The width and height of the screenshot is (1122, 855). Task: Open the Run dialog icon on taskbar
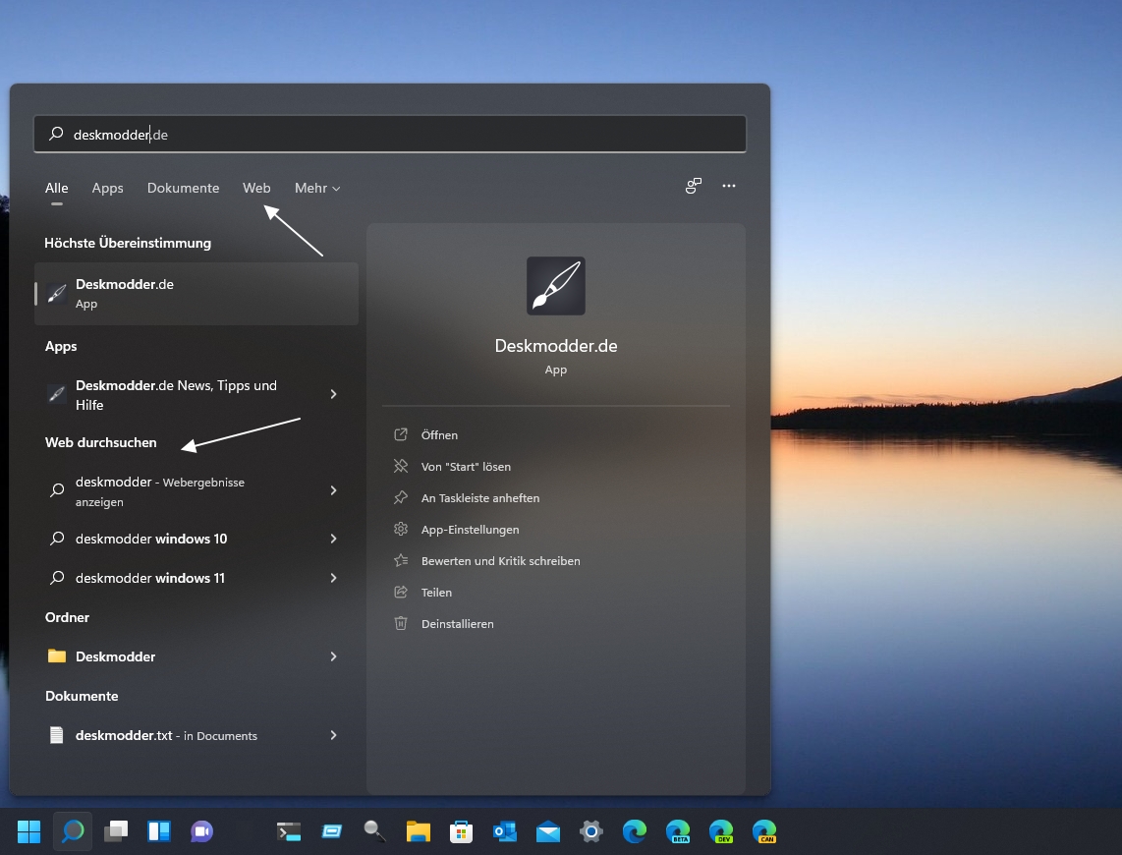coord(332,831)
